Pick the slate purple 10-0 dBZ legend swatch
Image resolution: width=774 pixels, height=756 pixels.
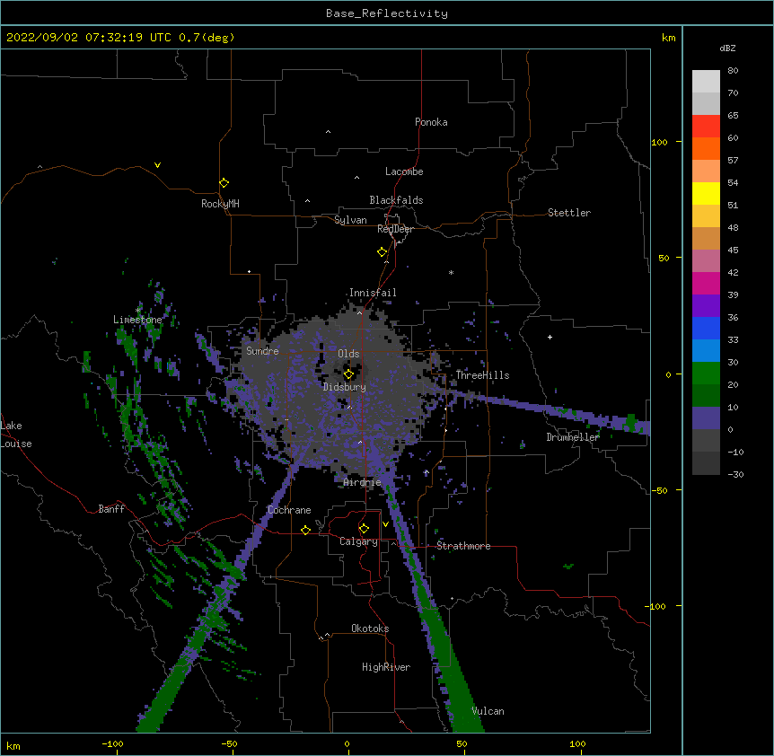click(x=706, y=418)
